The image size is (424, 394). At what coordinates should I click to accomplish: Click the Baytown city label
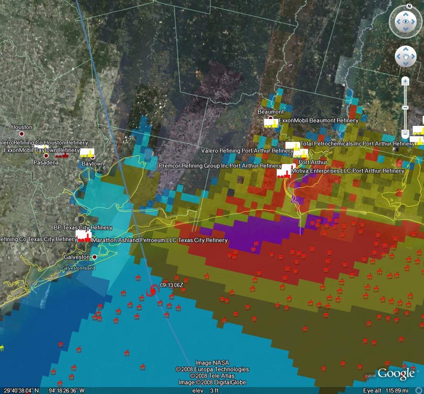coord(93,164)
